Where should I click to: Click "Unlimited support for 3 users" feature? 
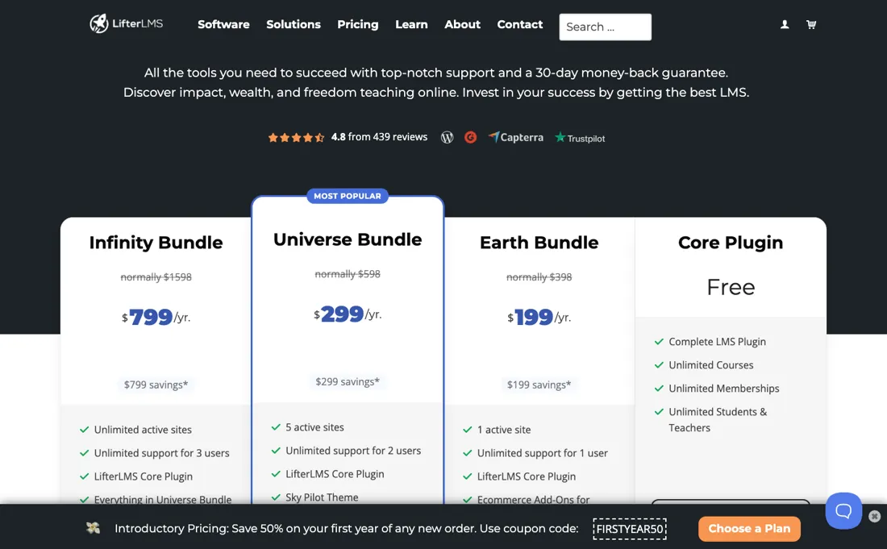[x=162, y=453]
